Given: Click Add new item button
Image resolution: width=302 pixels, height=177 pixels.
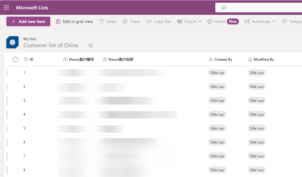Looking at the screenshot, I should pyautogui.click(x=28, y=21).
